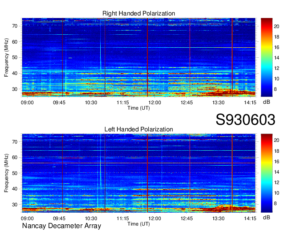This screenshot has width=284, height=231.
Task: Click the "Nancay Decameter Array" caption
Action: point(61,226)
